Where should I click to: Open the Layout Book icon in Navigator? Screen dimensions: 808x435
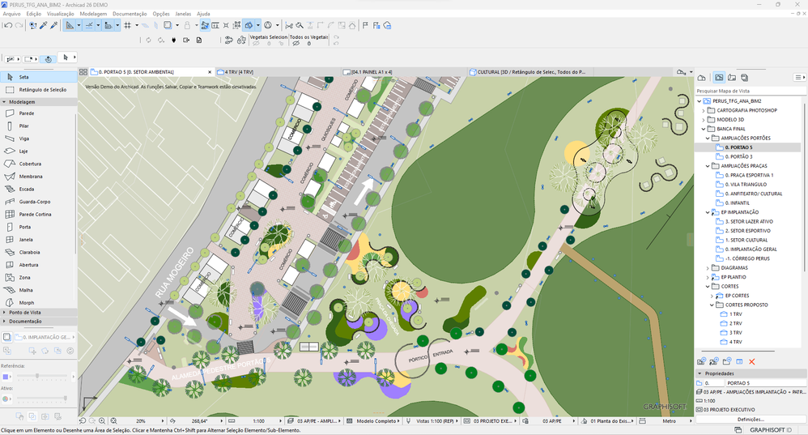tap(732, 77)
